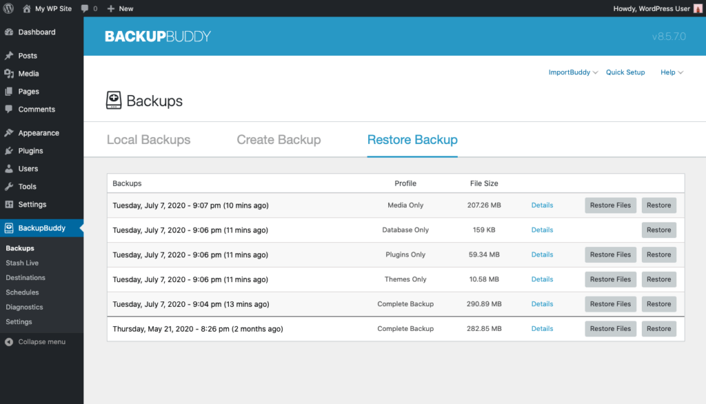Open Schedules submenu item
Image resolution: width=706 pixels, height=404 pixels.
click(x=22, y=293)
